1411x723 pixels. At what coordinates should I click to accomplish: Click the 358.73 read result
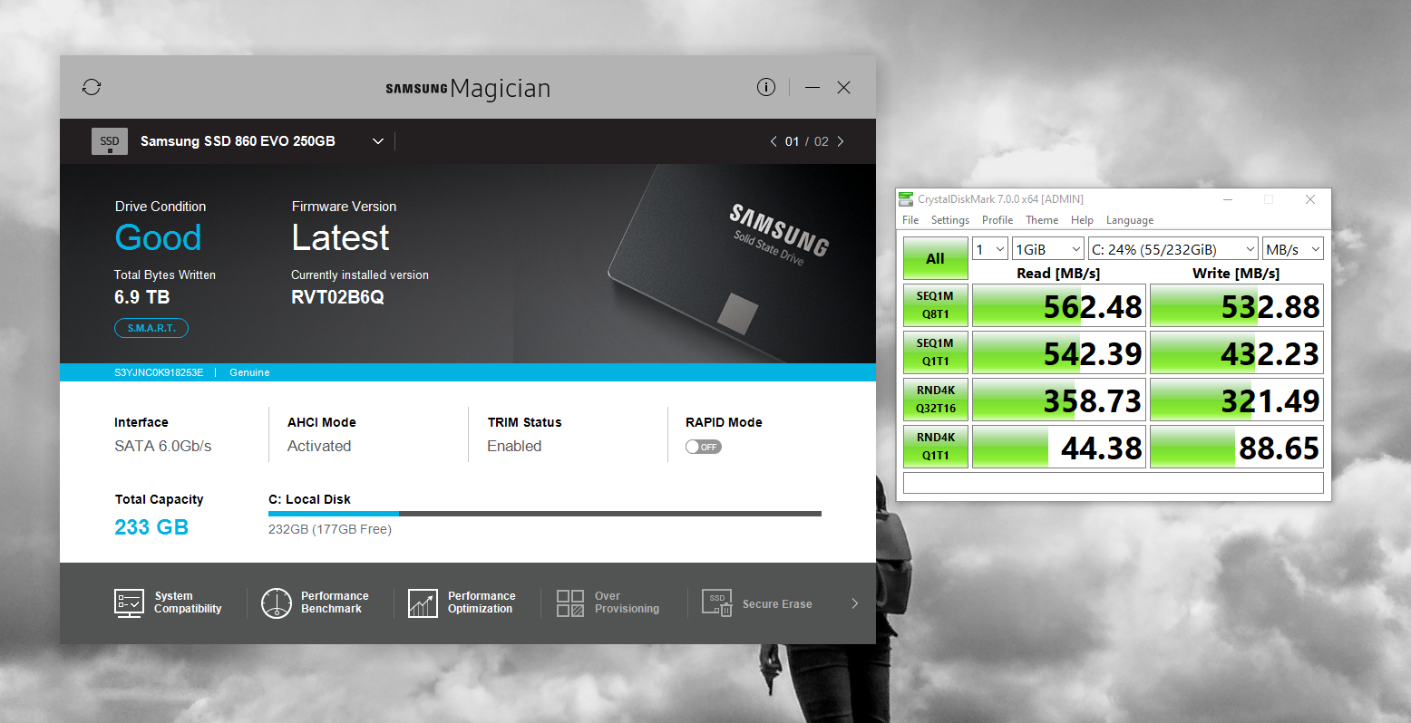(1059, 400)
